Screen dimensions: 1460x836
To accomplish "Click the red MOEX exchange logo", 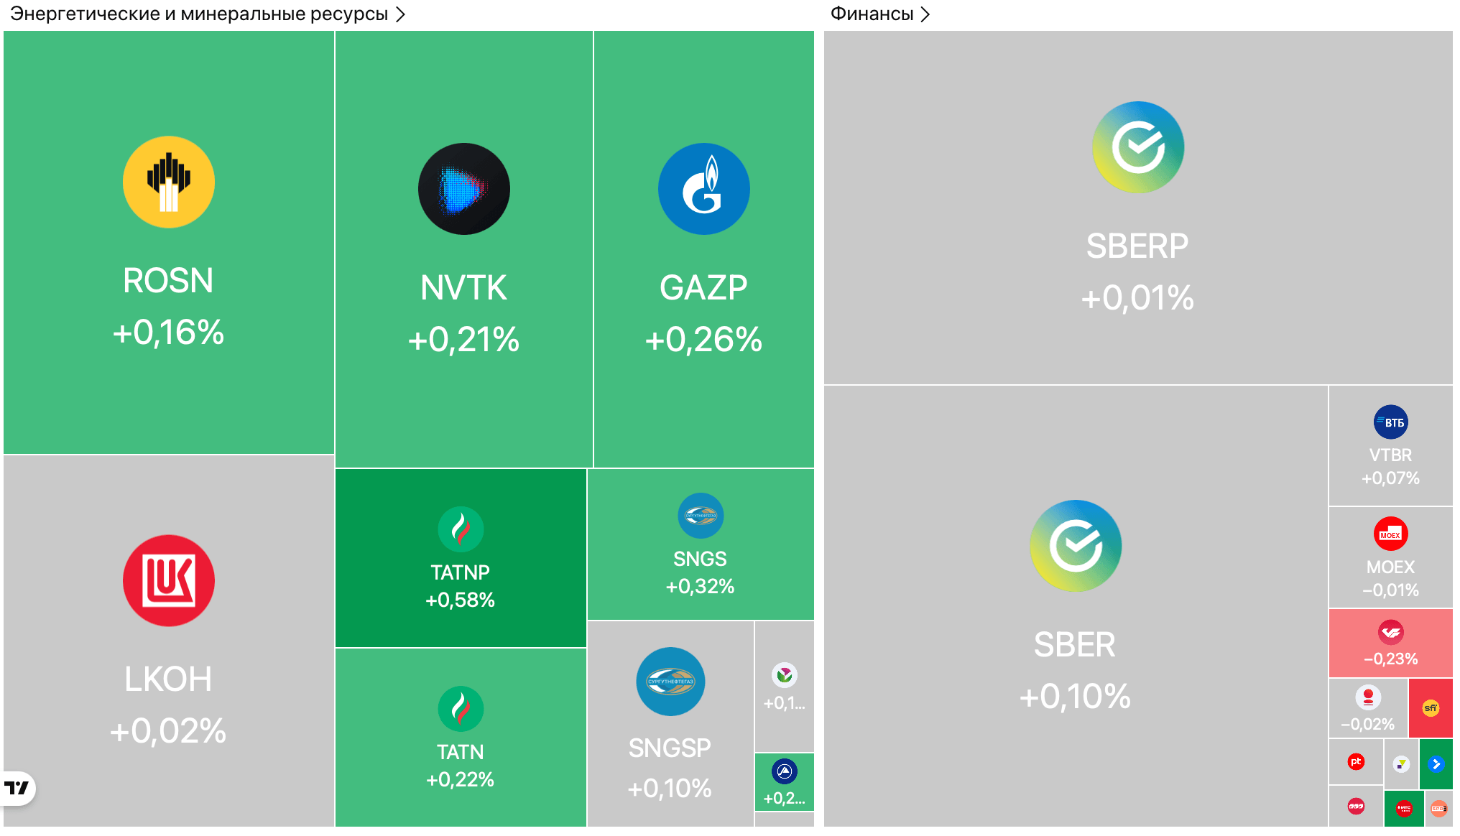I will click(1390, 534).
